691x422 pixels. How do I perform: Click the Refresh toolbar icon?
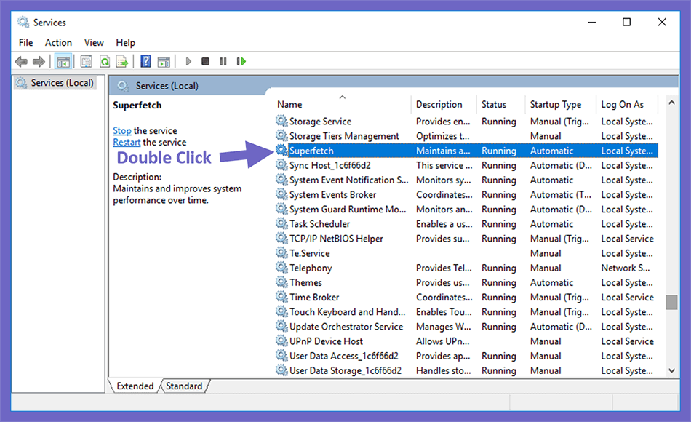(x=105, y=61)
